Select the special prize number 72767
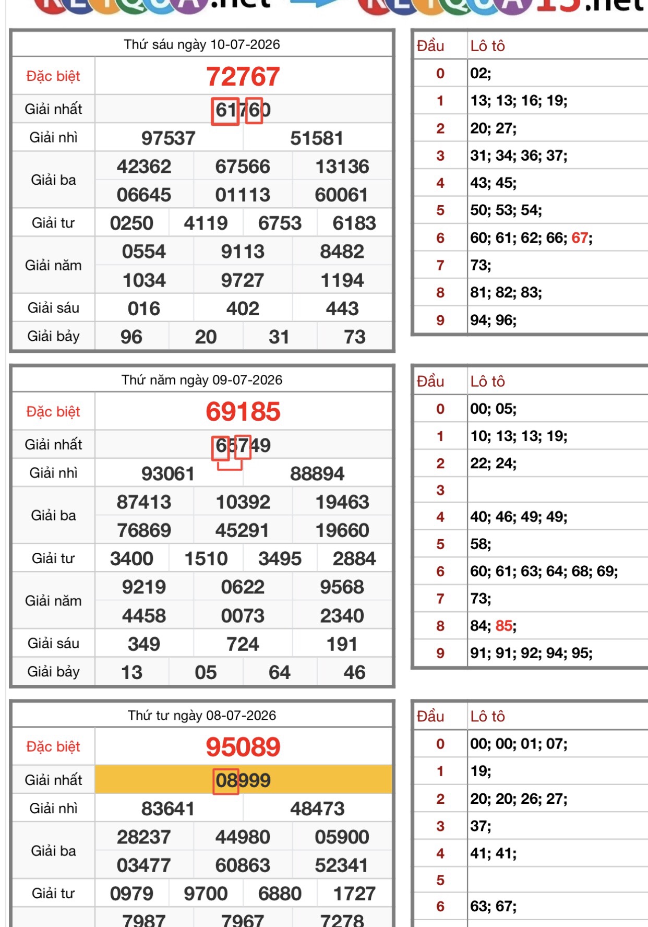 pyautogui.click(x=243, y=76)
